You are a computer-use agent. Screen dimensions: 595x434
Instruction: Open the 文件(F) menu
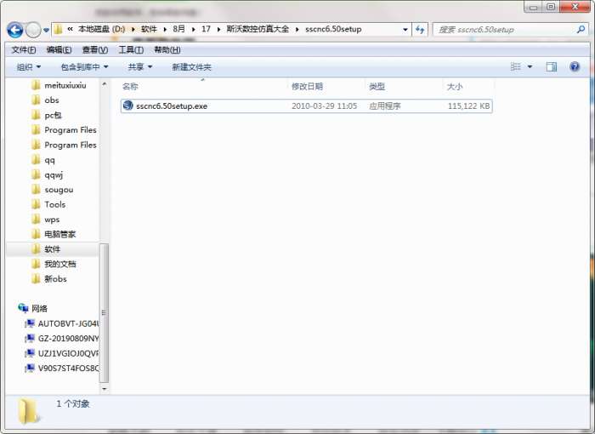(x=24, y=50)
